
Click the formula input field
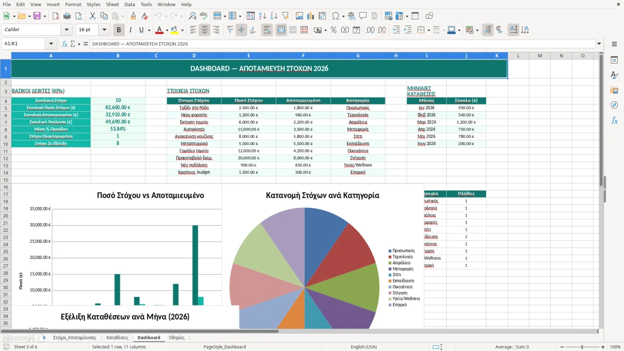pyautogui.click(x=342, y=44)
